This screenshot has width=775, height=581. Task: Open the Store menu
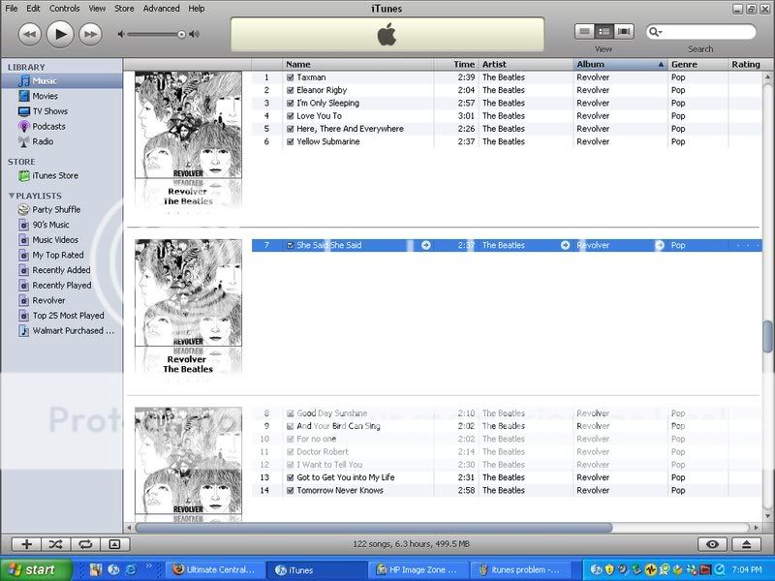click(124, 9)
